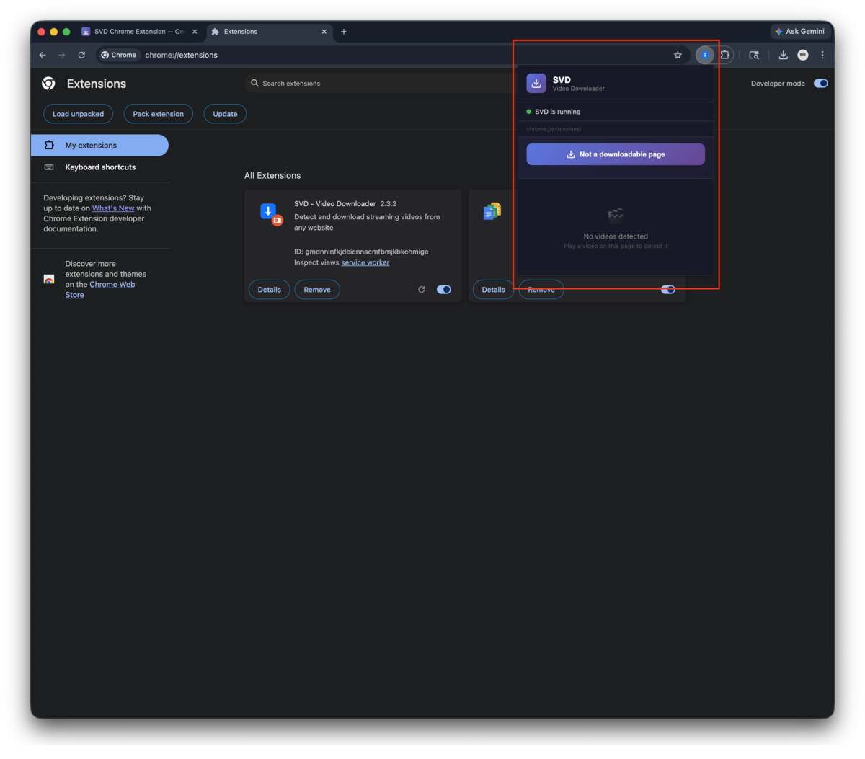
Task: Open the Chrome Web Store link
Action: coord(100,290)
